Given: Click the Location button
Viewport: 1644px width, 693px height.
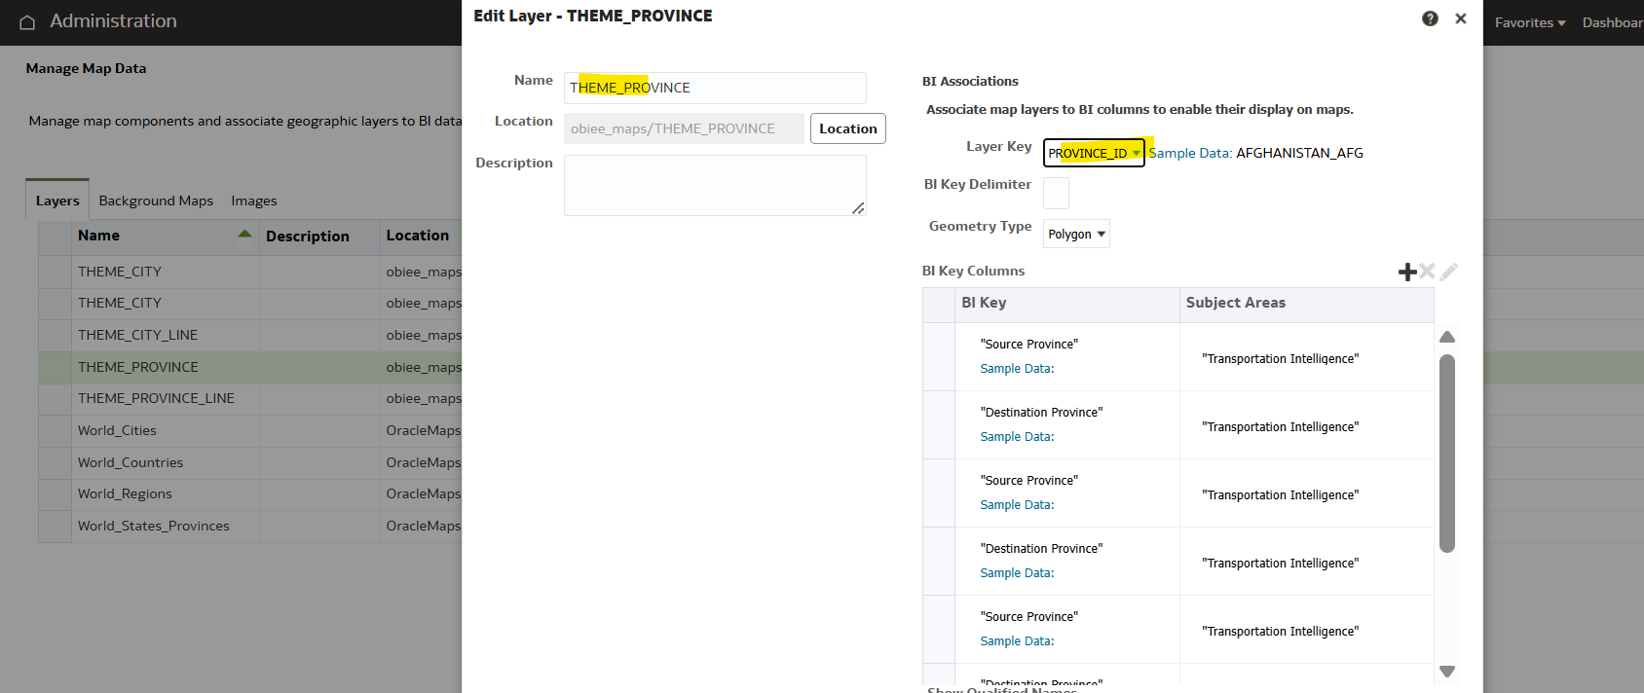Looking at the screenshot, I should tap(848, 128).
